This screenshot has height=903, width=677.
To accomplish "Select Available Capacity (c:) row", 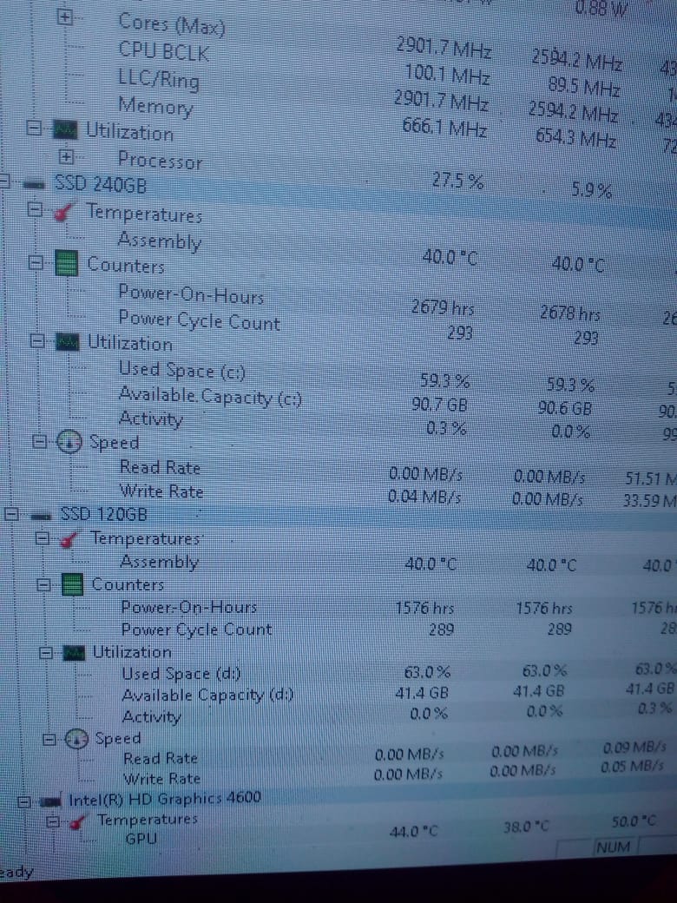I will coord(210,396).
